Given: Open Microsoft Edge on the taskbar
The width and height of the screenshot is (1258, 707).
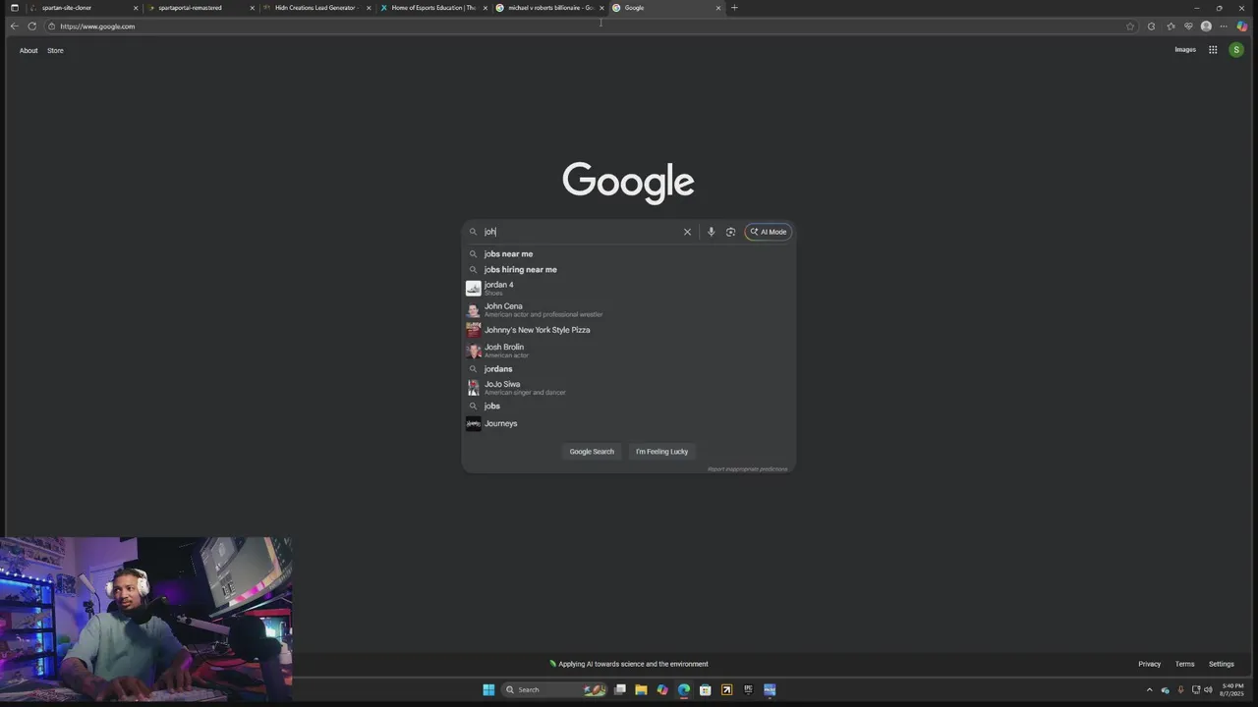Looking at the screenshot, I should pyautogui.click(x=684, y=689).
